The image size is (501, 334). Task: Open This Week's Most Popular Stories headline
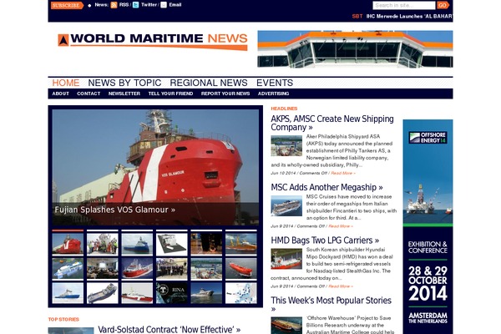(331, 304)
